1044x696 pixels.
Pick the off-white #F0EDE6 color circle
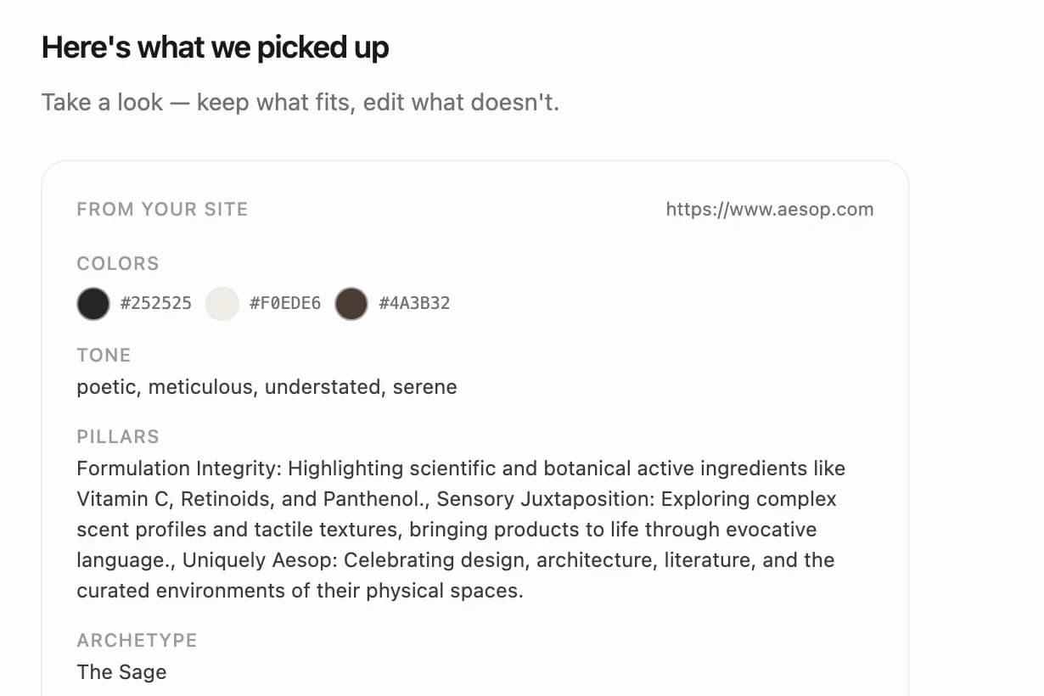click(x=222, y=303)
